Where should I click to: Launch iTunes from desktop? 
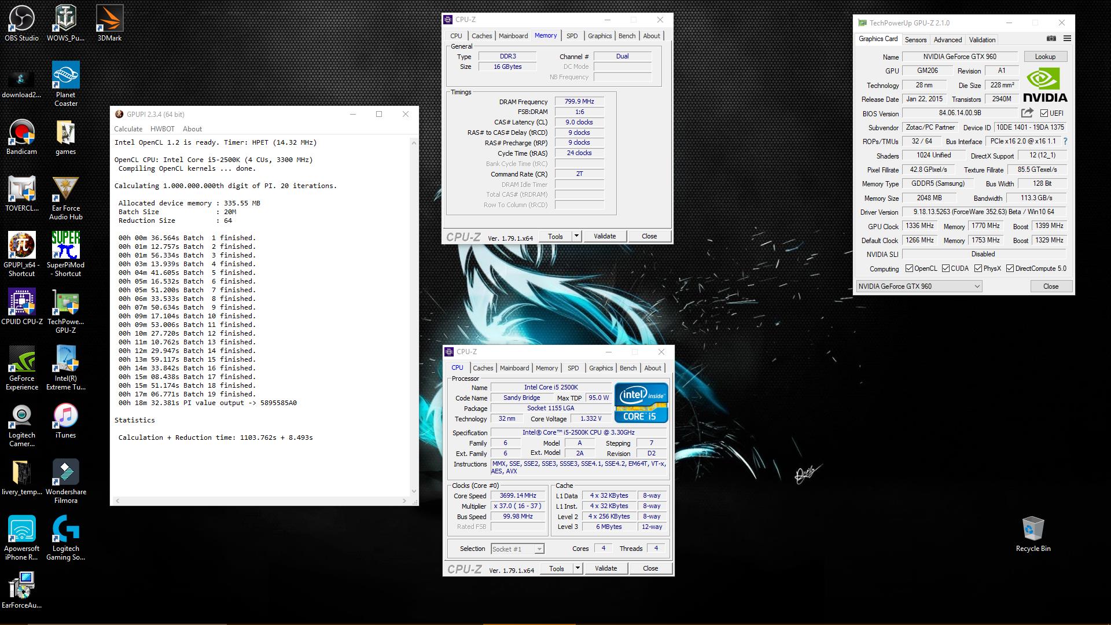(65, 421)
